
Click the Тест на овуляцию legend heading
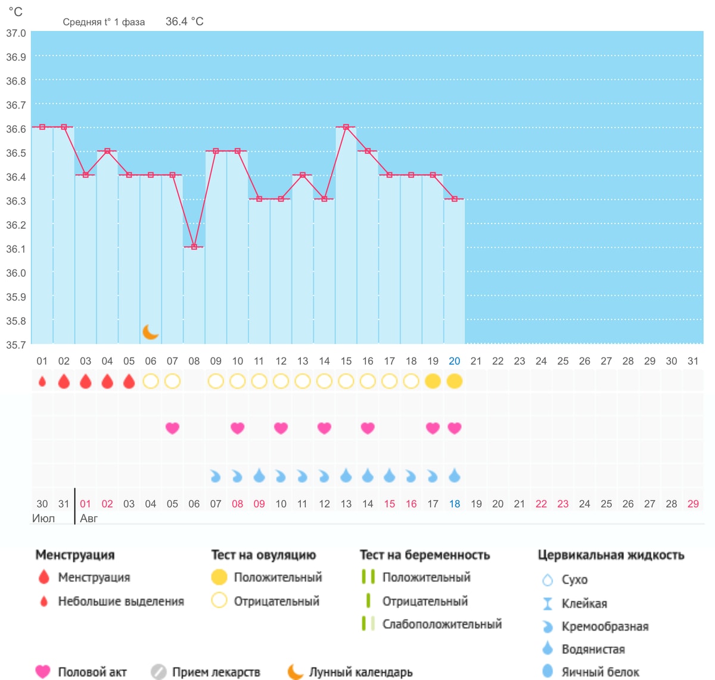coord(263,555)
